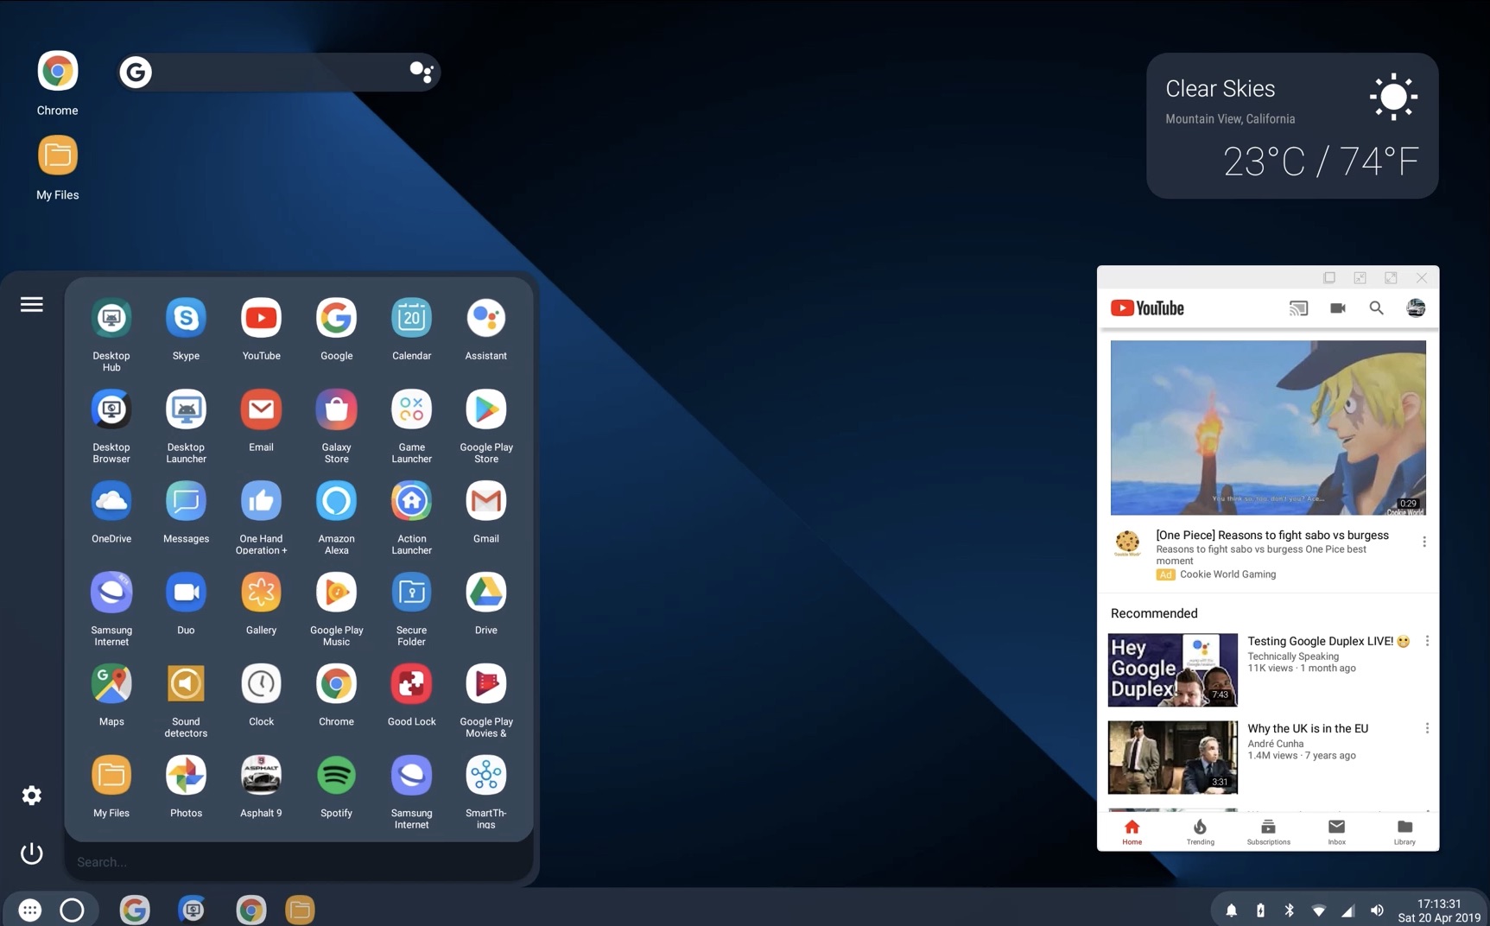Open the YouTube account avatar

pyautogui.click(x=1416, y=308)
